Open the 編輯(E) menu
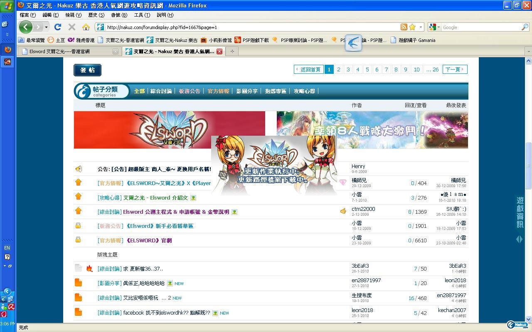 [51, 15]
